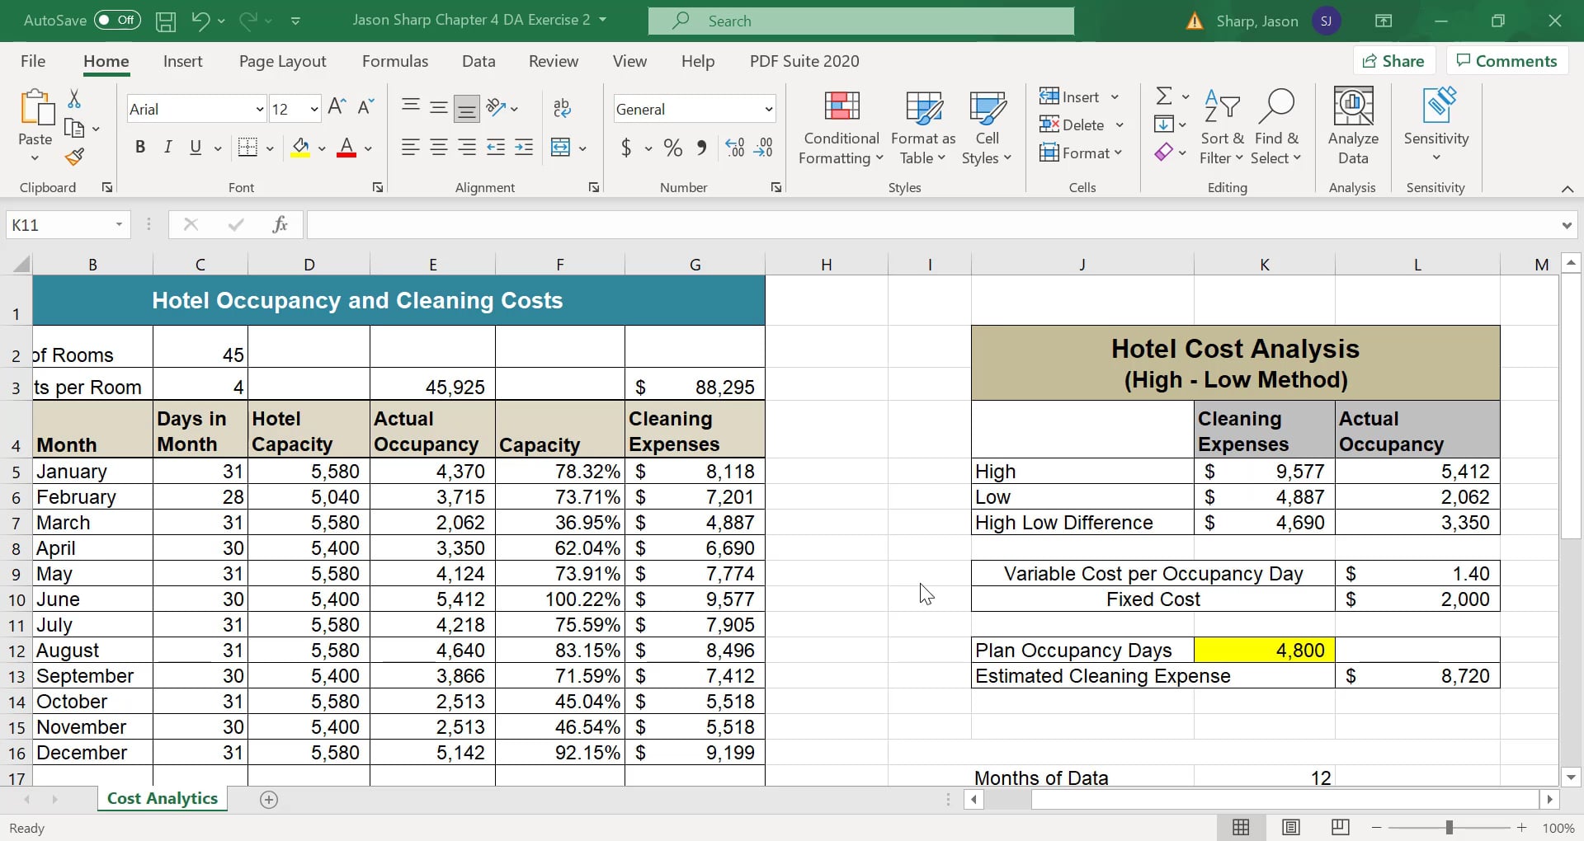
Task: Toggle Center horizontal alignment
Action: [x=439, y=148]
